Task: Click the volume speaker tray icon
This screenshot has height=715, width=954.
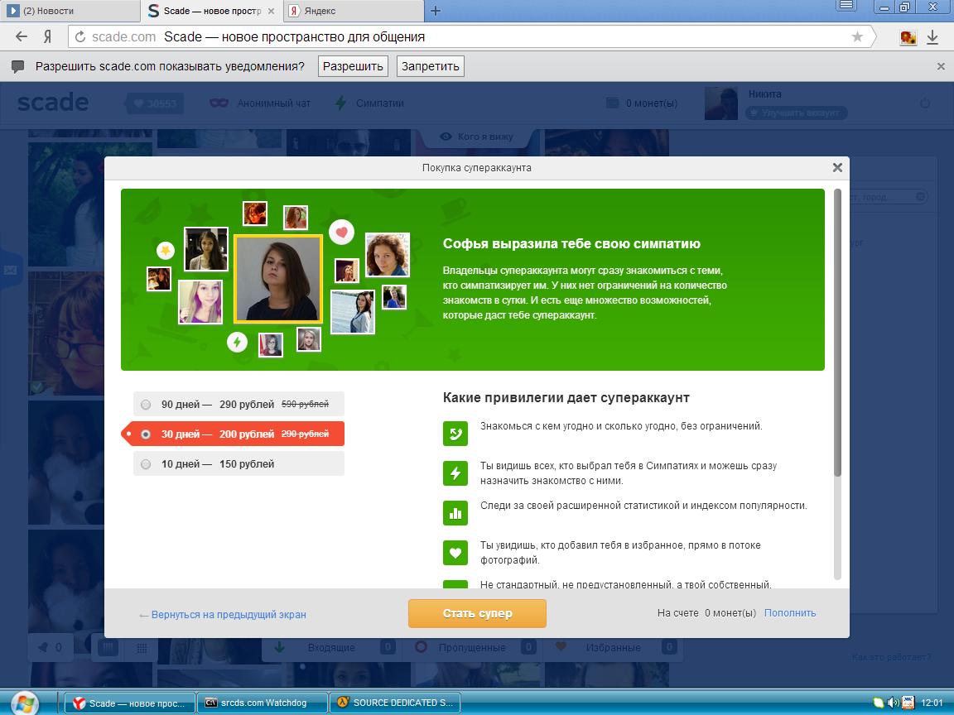Action: 893,703
